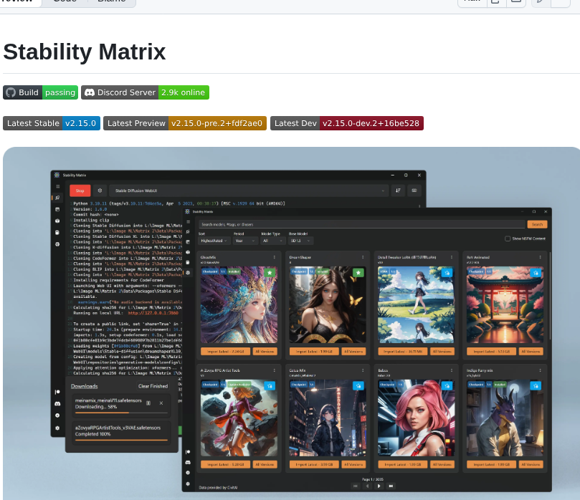Select the Launch rocket icon in the launch window sidebar
The width and height of the screenshot is (580, 500).
[x=57, y=198]
